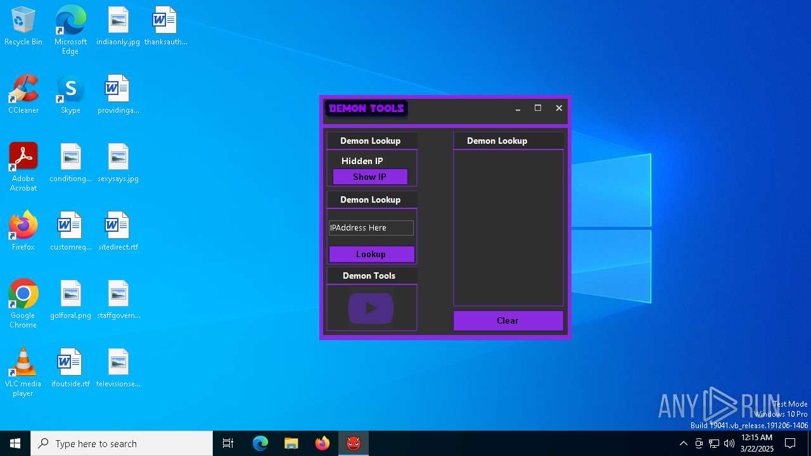Show hidden system tray icons
This screenshot has width=811, height=456.
pyautogui.click(x=683, y=443)
